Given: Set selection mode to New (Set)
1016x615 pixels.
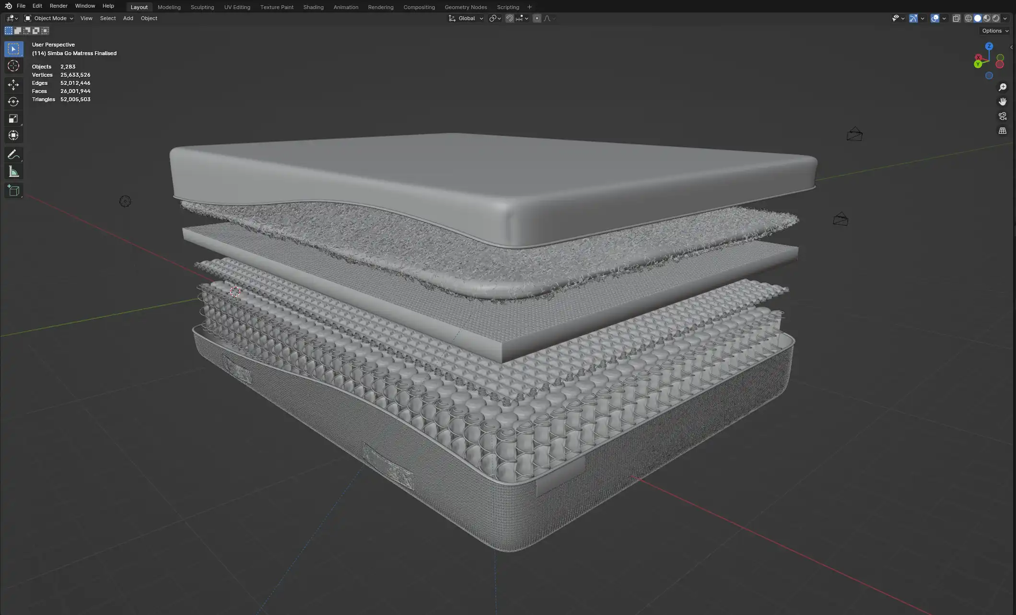Looking at the screenshot, I should [9, 31].
